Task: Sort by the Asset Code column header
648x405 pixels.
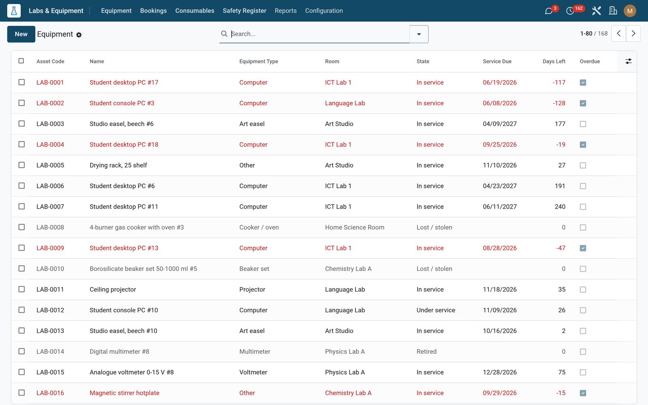Action: pyautogui.click(x=50, y=62)
